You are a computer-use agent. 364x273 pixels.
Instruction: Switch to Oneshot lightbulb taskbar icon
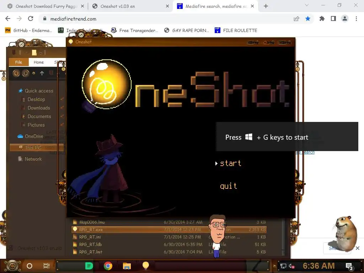click(x=145, y=266)
